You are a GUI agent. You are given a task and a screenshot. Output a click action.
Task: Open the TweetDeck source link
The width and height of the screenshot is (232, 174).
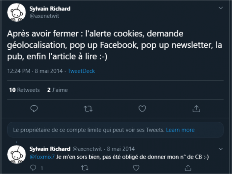click(x=81, y=71)
